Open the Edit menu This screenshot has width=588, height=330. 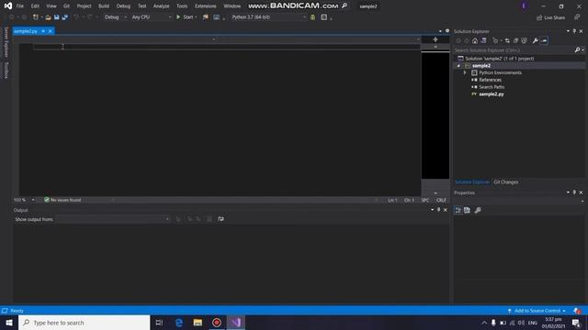coord(35,6)
